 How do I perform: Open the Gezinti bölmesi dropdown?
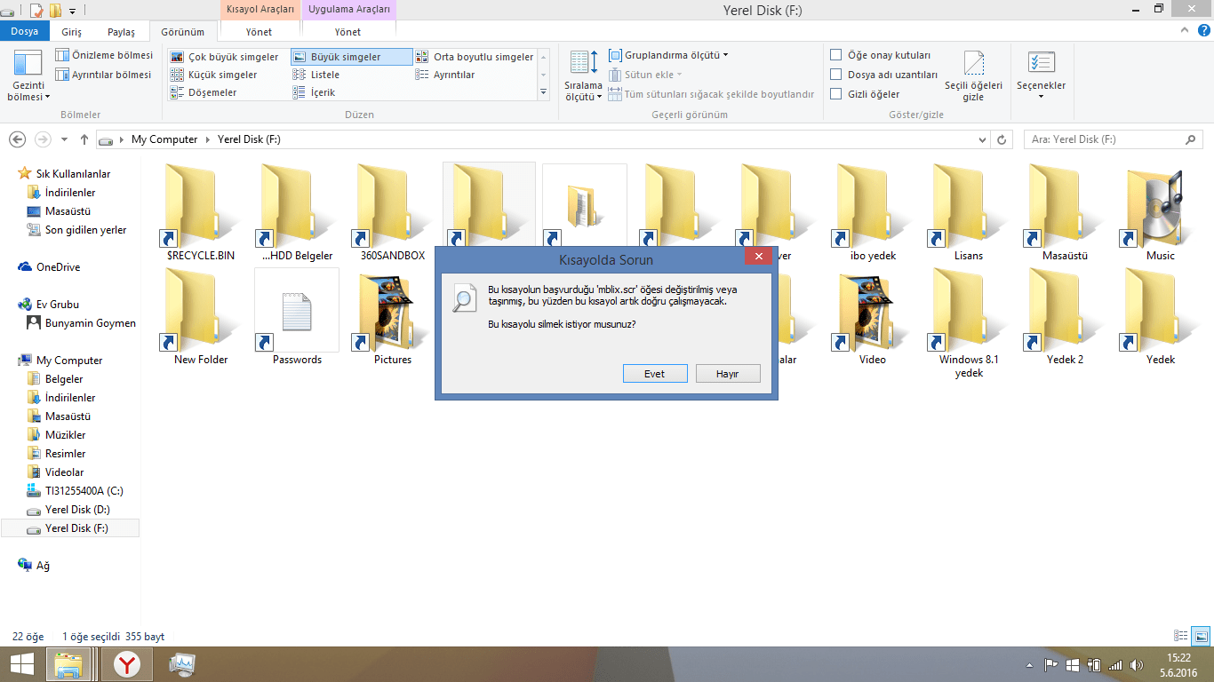point(28,76)
